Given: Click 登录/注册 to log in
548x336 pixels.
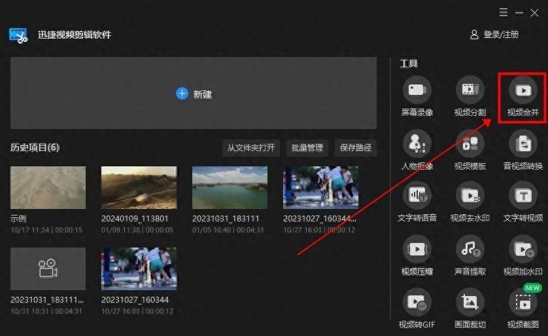Looking at the screenshot, I should (495, 35).
